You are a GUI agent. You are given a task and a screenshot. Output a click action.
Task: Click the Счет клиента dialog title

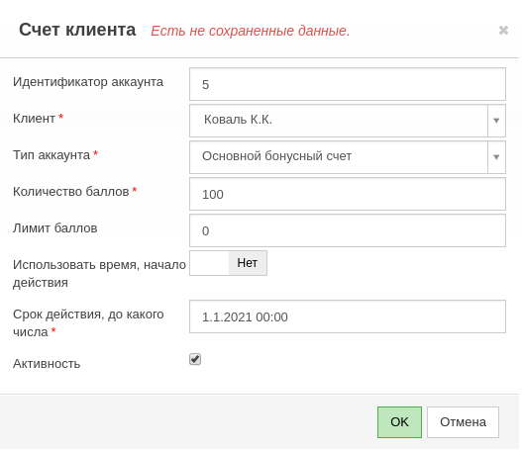pos(77,30)
